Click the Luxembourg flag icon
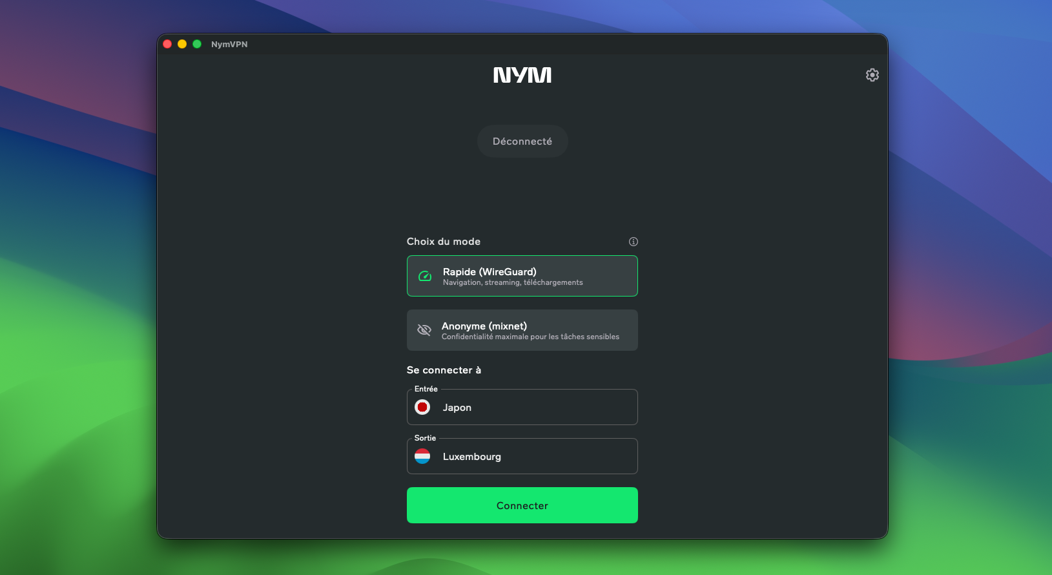This screenshot has height=575, width=1052. click(x=422, y=456)
